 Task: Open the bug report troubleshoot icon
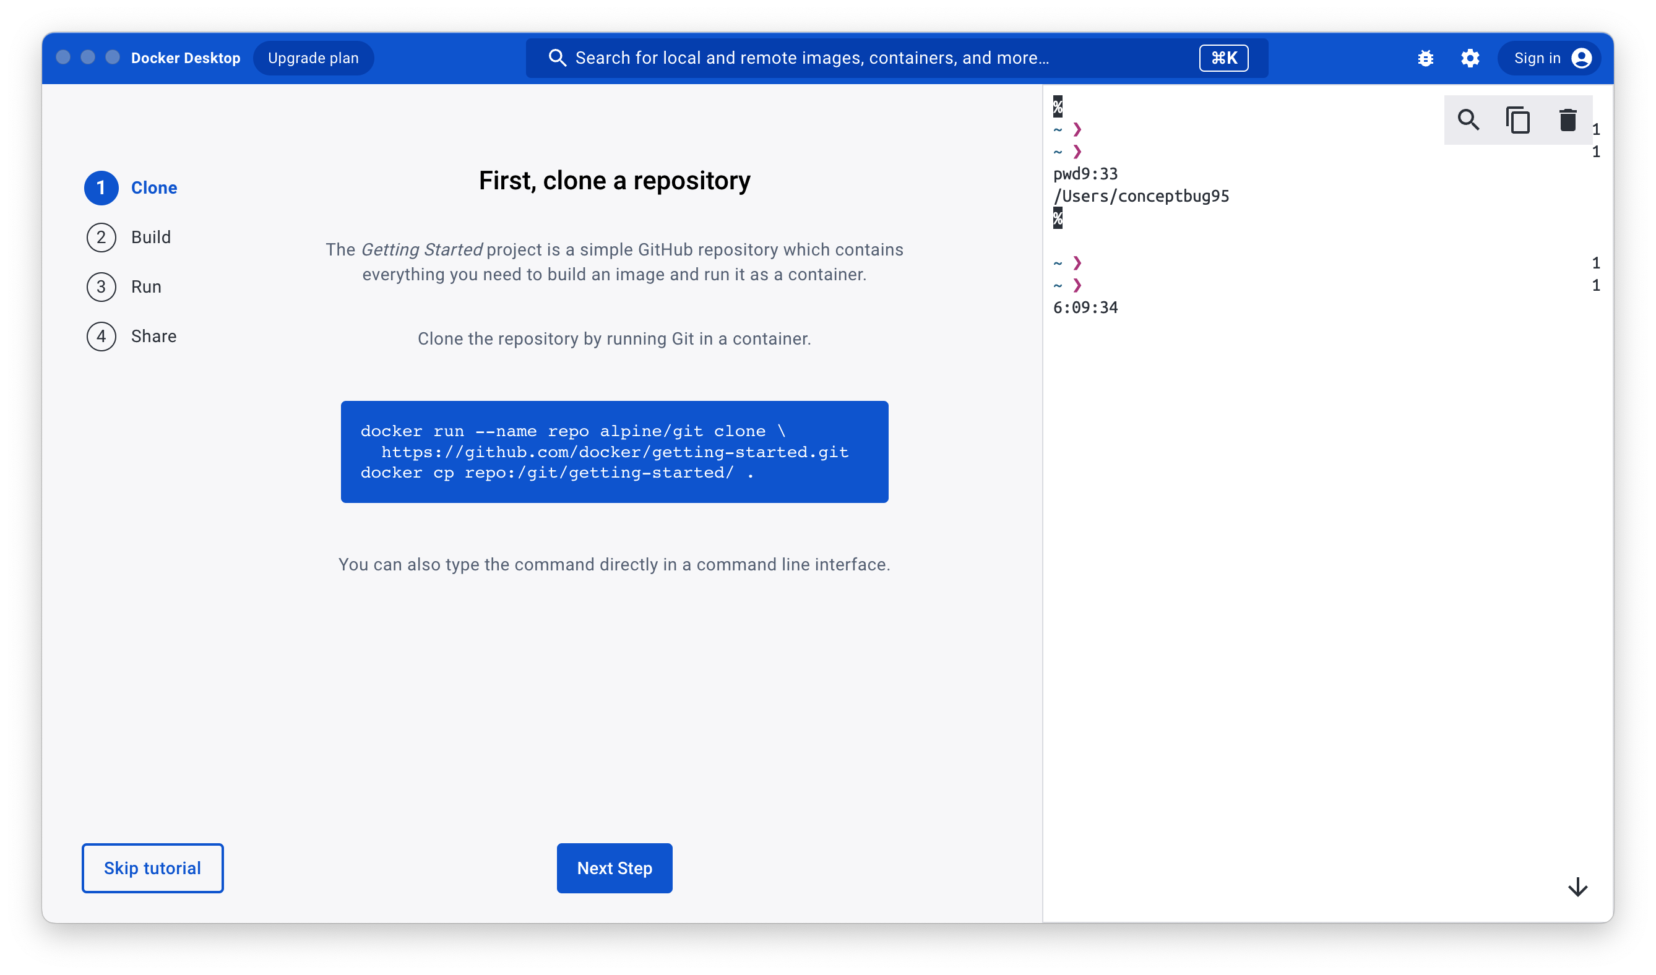1425,59
